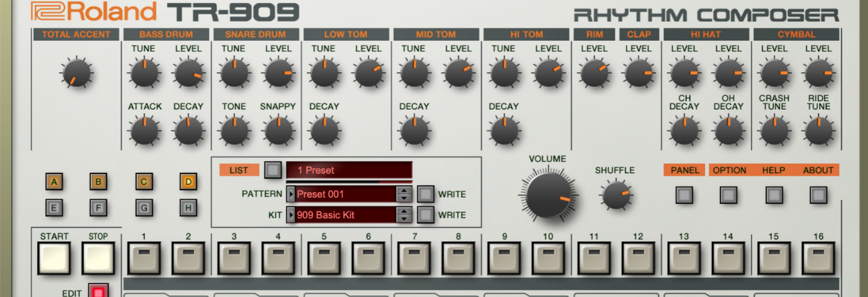Click the main Volume knob
Viewport: 868px width, 297px height.
tap(547, 194)
